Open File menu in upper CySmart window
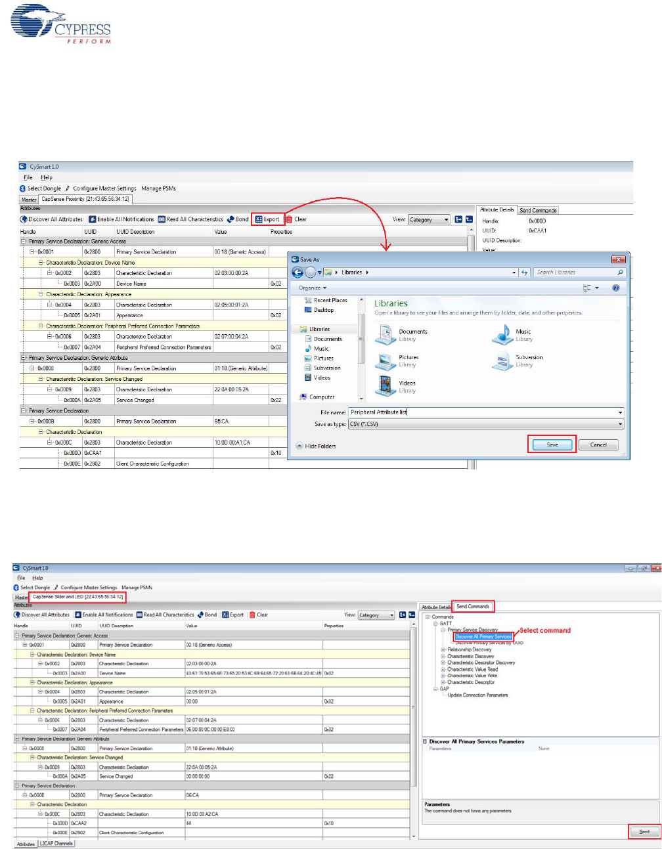Screen dimensions: 662x849 click(x=28, y=177)
